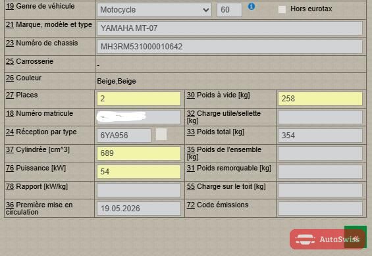Image resolution: width=372 pixels, height=256 pixels.
Task: Click the 37 Cylindrée label
Action: (38, 150)
